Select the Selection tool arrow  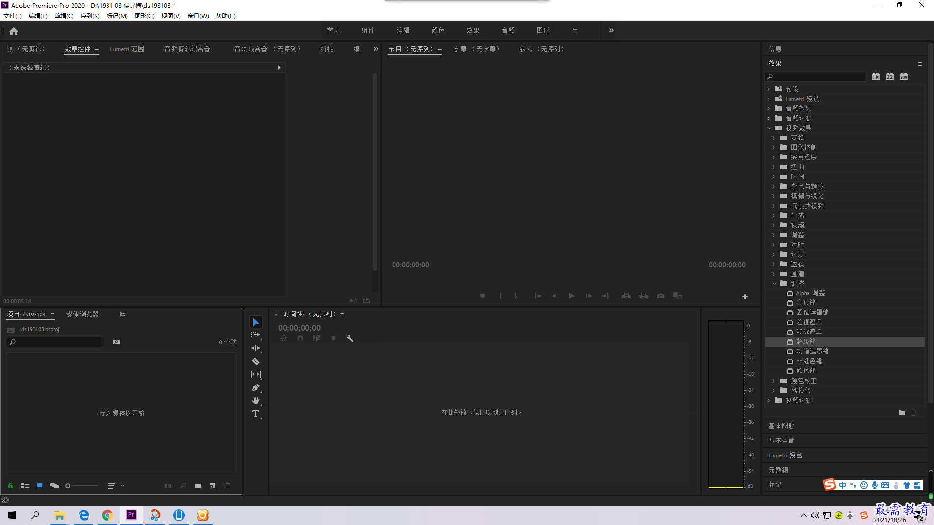(x=256, y=322)
